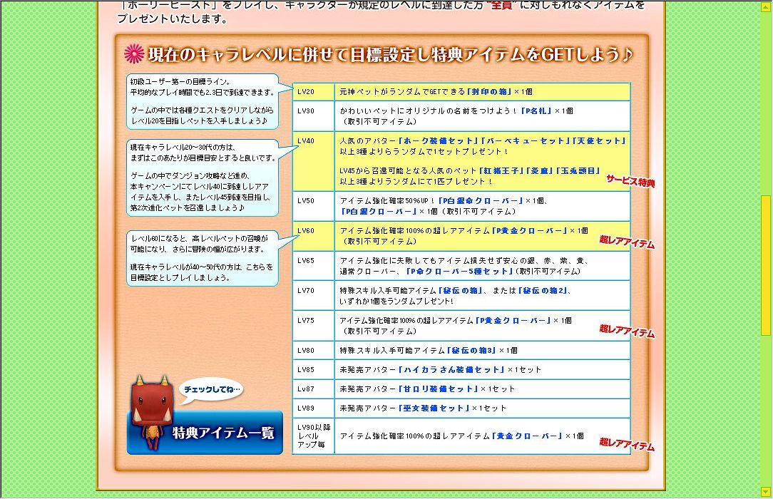Click the 初級ユーザー第一の目標ライン speech bubble
This screenshot has height=499, width=773.
[203, 101]
